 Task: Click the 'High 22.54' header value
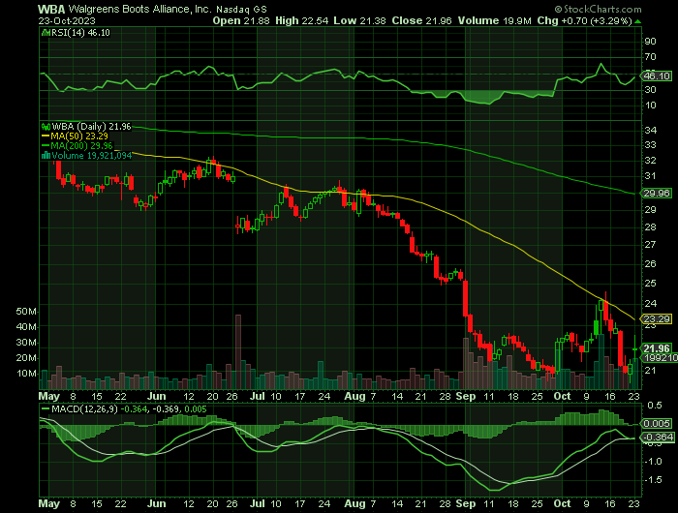[301, 20]
